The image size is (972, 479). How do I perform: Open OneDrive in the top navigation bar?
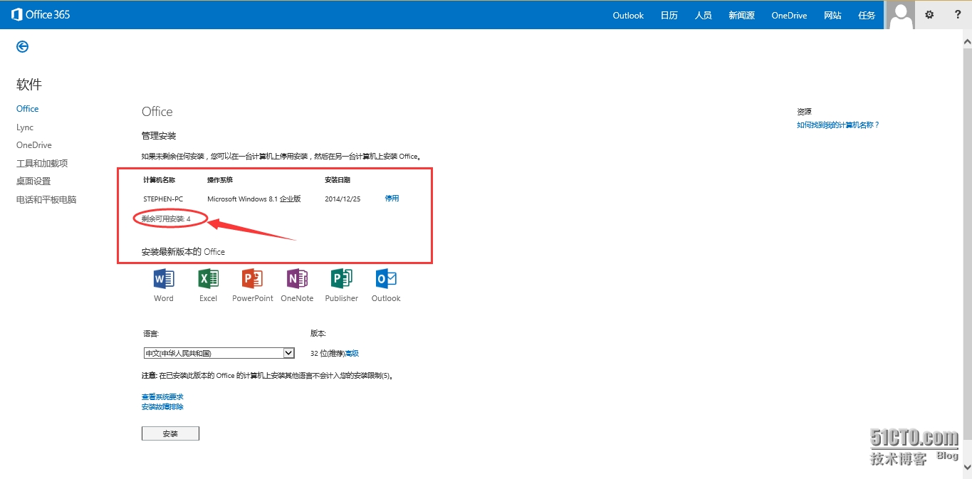click(789, 16)
